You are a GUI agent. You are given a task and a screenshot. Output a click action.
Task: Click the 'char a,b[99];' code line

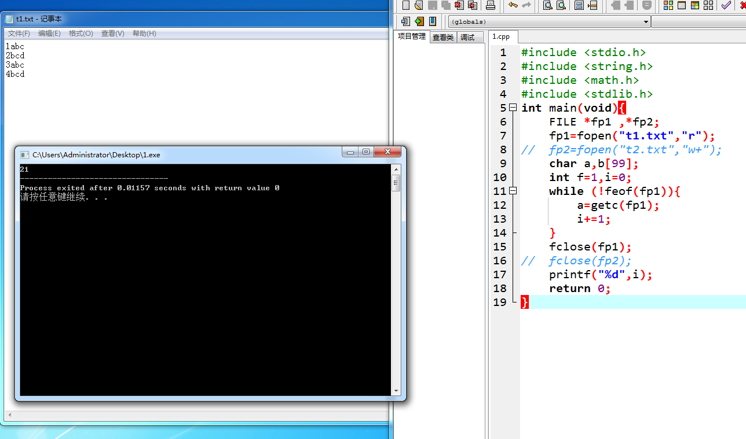[x=594, y=163]
